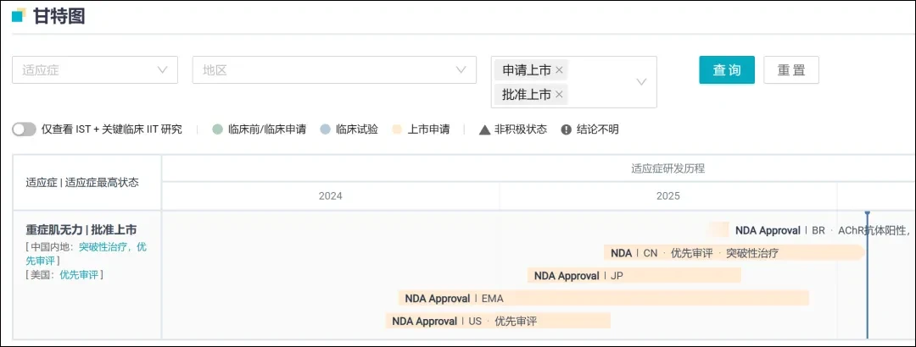Click the 2025 year column header
916x347 pixels.
[x=668, y=196]
